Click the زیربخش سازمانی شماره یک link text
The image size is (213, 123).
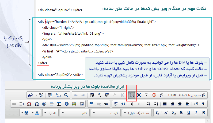click(85, 51)
